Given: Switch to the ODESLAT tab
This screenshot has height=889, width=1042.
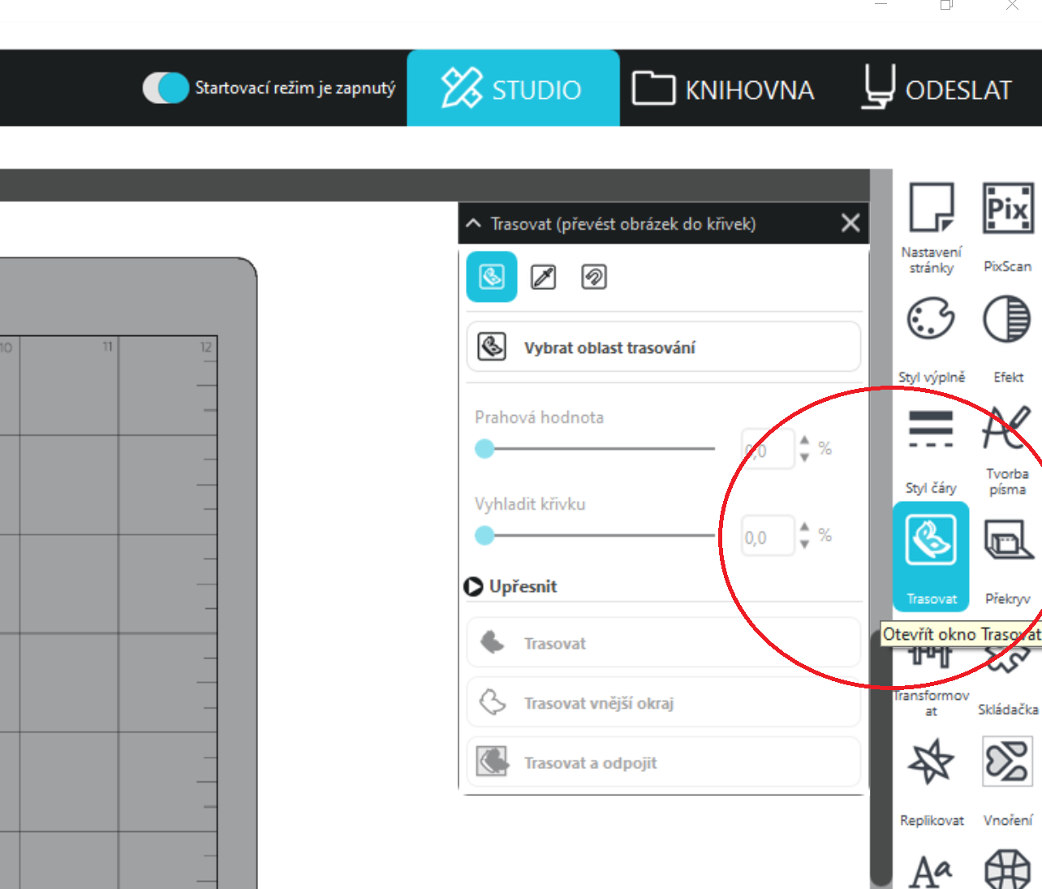Looking at the screenshot, I should [937, 88].
